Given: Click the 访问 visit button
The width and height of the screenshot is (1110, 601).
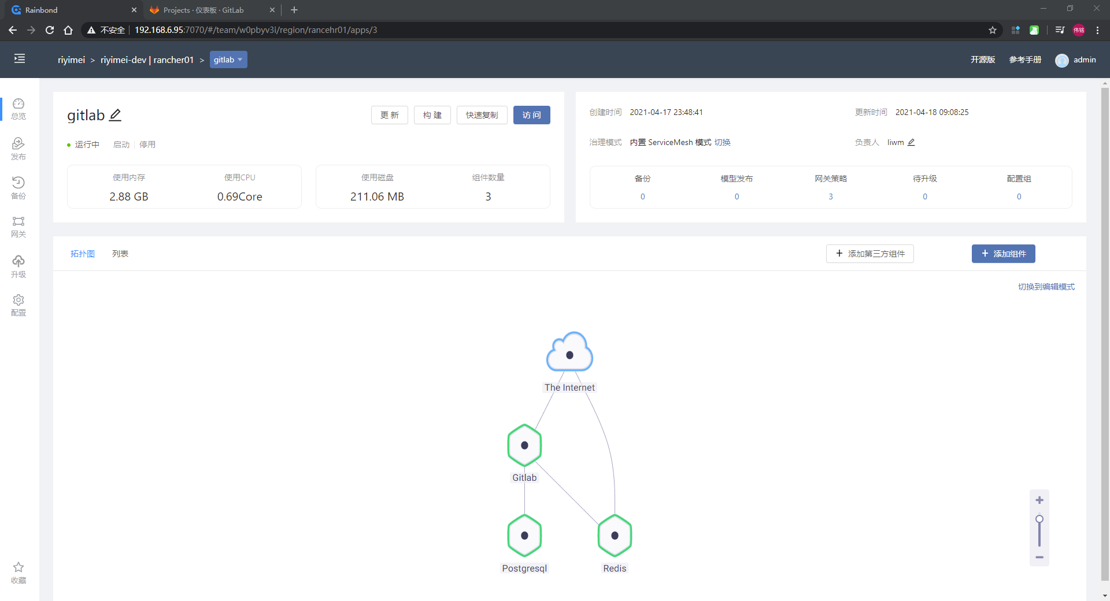Looking at the screenshot, I should tap(532, 115).
